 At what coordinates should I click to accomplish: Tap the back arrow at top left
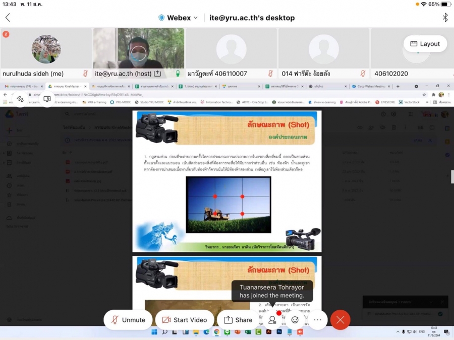tap(8, 18)
